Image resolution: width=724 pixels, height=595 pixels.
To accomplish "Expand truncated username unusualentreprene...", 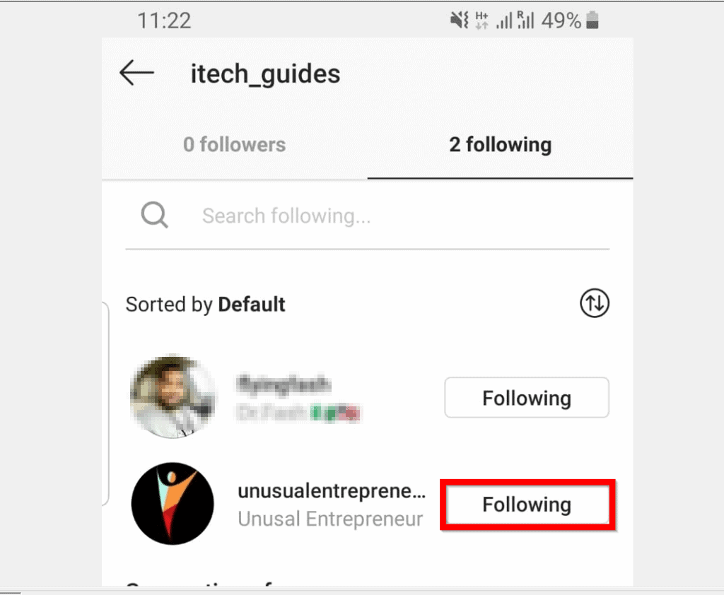I will (332, 490).
